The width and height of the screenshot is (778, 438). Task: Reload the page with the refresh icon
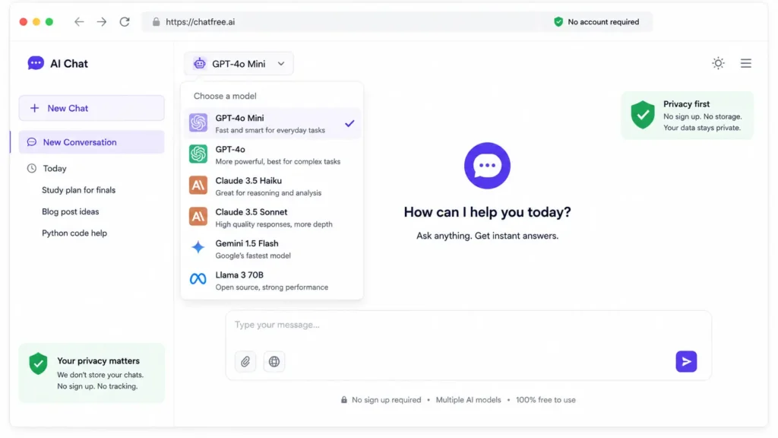pyautogui.click(x=125, y=22)
